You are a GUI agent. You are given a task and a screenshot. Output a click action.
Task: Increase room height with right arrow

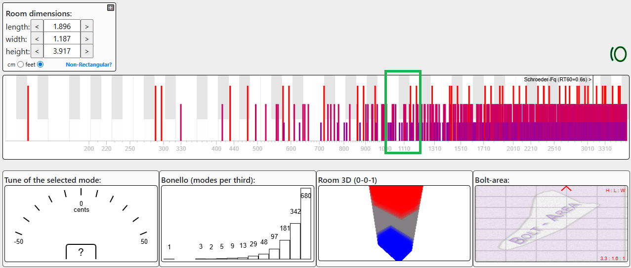86,51
